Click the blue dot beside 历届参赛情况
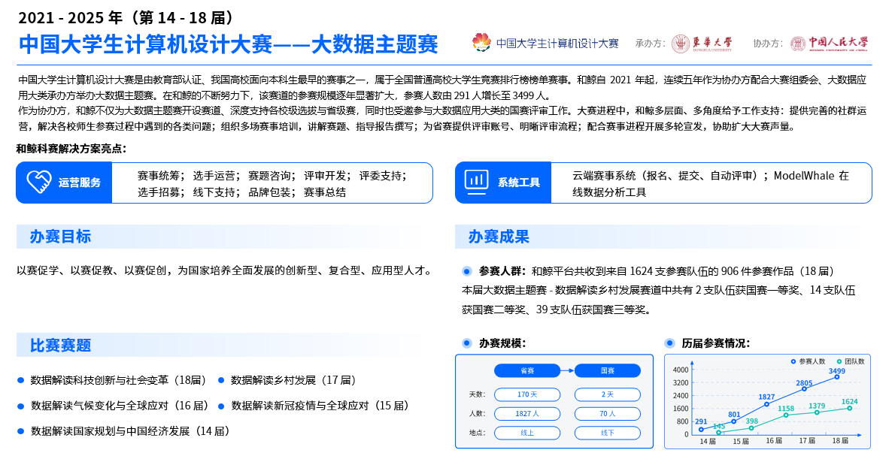The height and width of the screenshot is (456, 892). coord(669,343)
